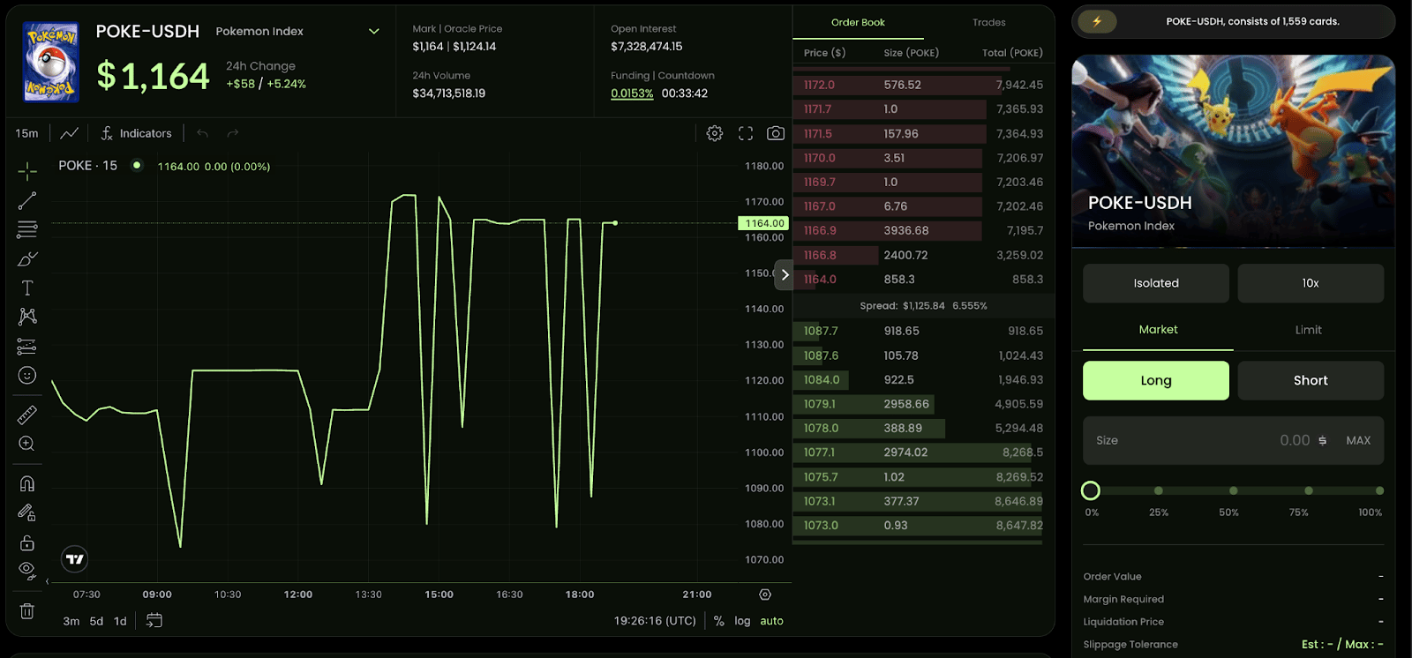Screen dimensions: 1412x658
Task: Toggle stay in drawing mode
Action: point(27,512)
